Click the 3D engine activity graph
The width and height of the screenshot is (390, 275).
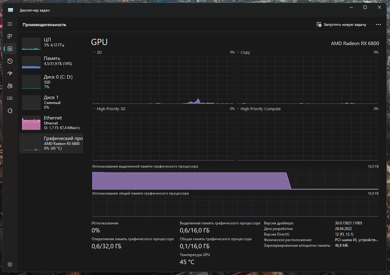pos(163,80)
